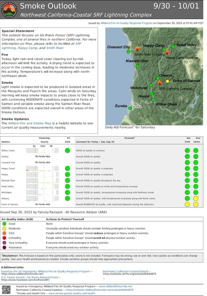Image resolution: width=207 pixels, height=296 pixels.
Task: Click the Moderate yellow legend swatch
Action: pos(4,228)
